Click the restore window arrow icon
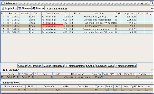Image resolution: width=154 pixels, height=94 pixels. coord(147,3)
